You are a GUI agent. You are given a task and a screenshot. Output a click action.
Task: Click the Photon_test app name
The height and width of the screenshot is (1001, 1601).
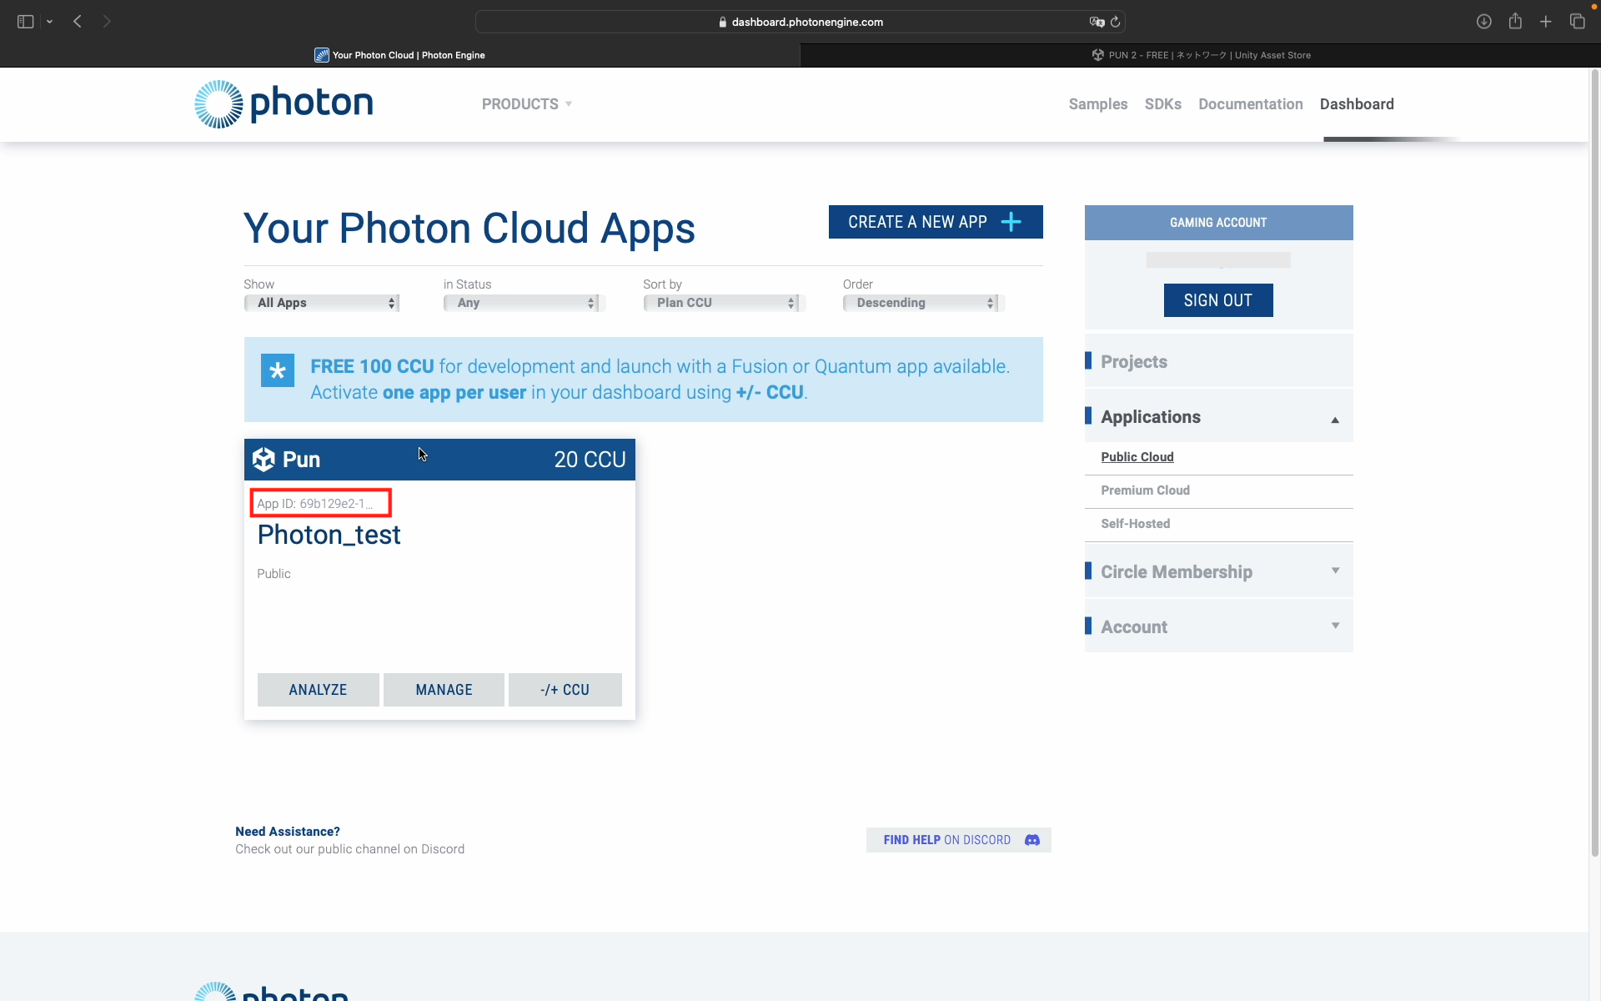(329, 535)
